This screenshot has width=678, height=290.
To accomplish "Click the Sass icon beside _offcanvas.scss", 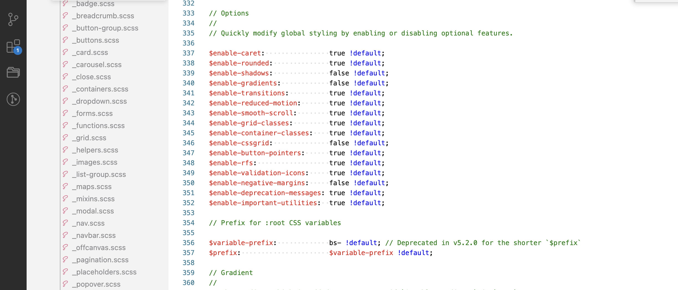I will [x=65, y=247].
